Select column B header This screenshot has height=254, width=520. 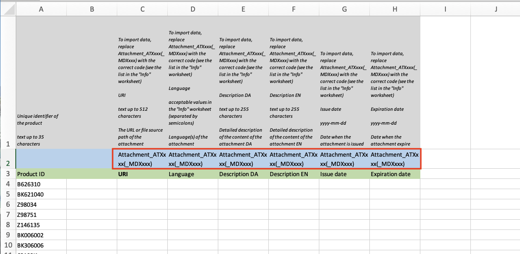pyautogui.click(x=92, y=10)
